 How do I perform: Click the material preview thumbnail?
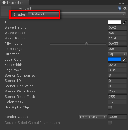click(6, 11)
